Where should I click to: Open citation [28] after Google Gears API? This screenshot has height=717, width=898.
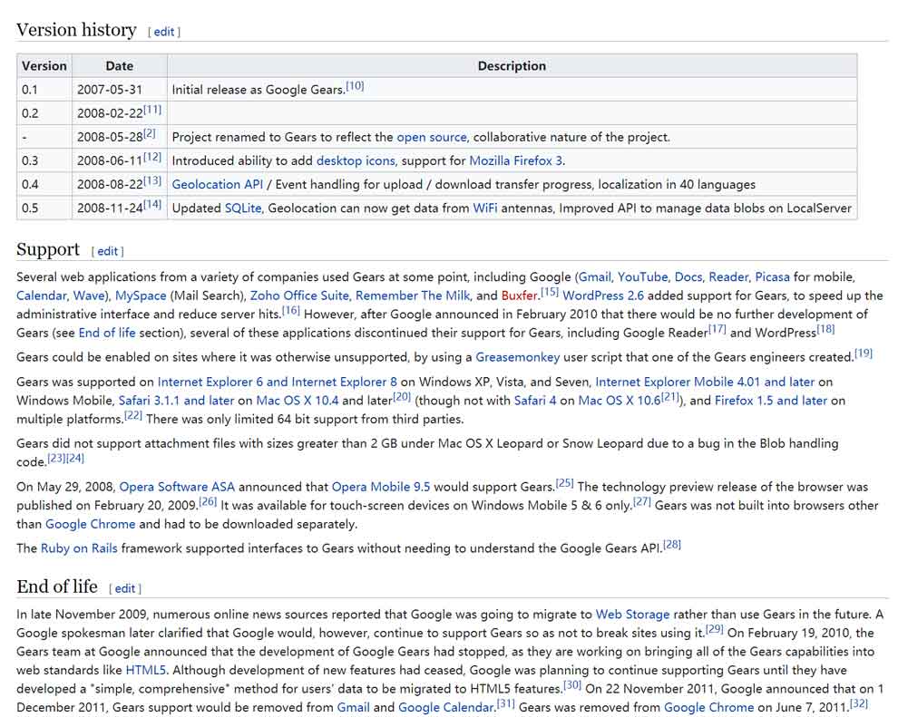(x=672, y=545)
